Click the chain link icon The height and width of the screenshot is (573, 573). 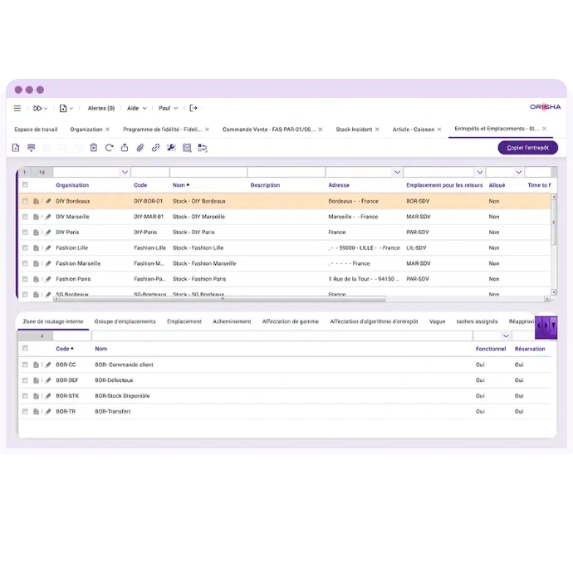point(155,148)
